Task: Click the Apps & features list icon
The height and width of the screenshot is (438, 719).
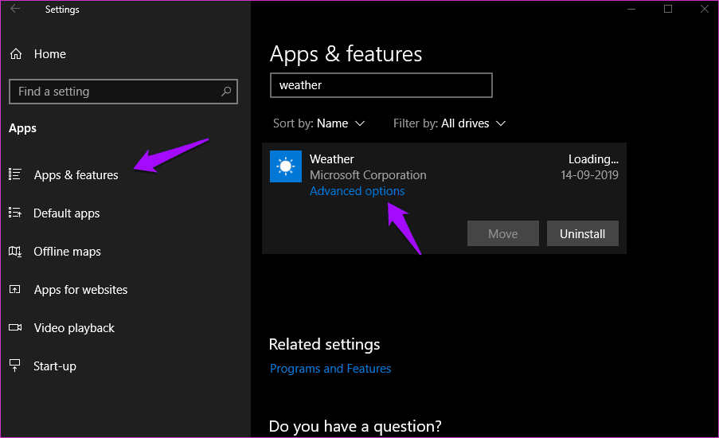Action: tap(15, 174)
